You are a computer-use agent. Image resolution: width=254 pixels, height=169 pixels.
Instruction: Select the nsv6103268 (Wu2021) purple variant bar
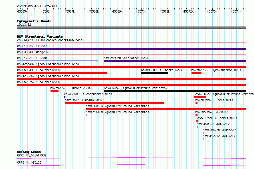click(x=131, y=49)
